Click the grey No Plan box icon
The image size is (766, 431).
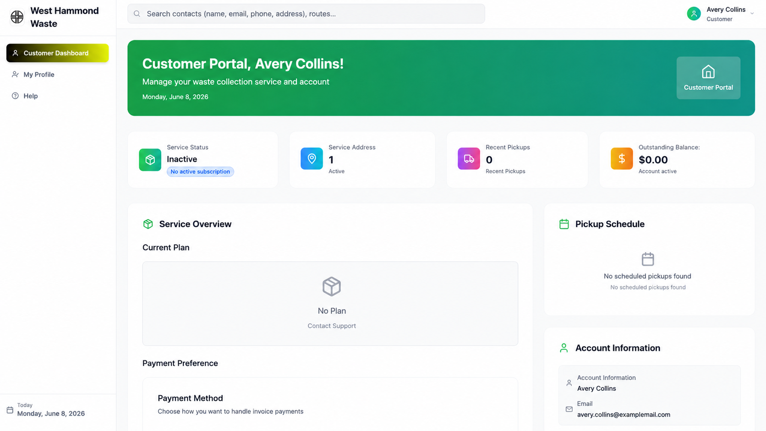[x=332, y=287]
